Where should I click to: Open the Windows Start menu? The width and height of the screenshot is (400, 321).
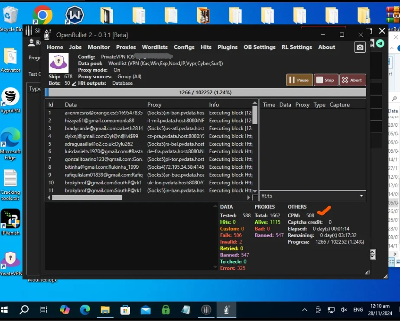(x=4, y=310)
